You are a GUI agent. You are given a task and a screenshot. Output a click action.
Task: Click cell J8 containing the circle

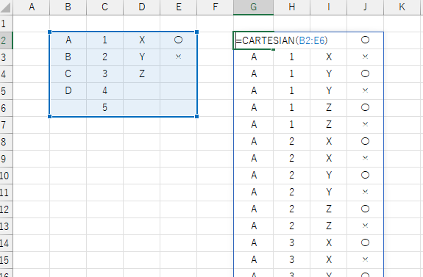(366, 142)
